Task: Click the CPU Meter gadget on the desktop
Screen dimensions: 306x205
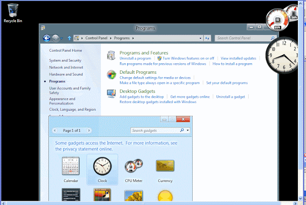Action: 278,20
